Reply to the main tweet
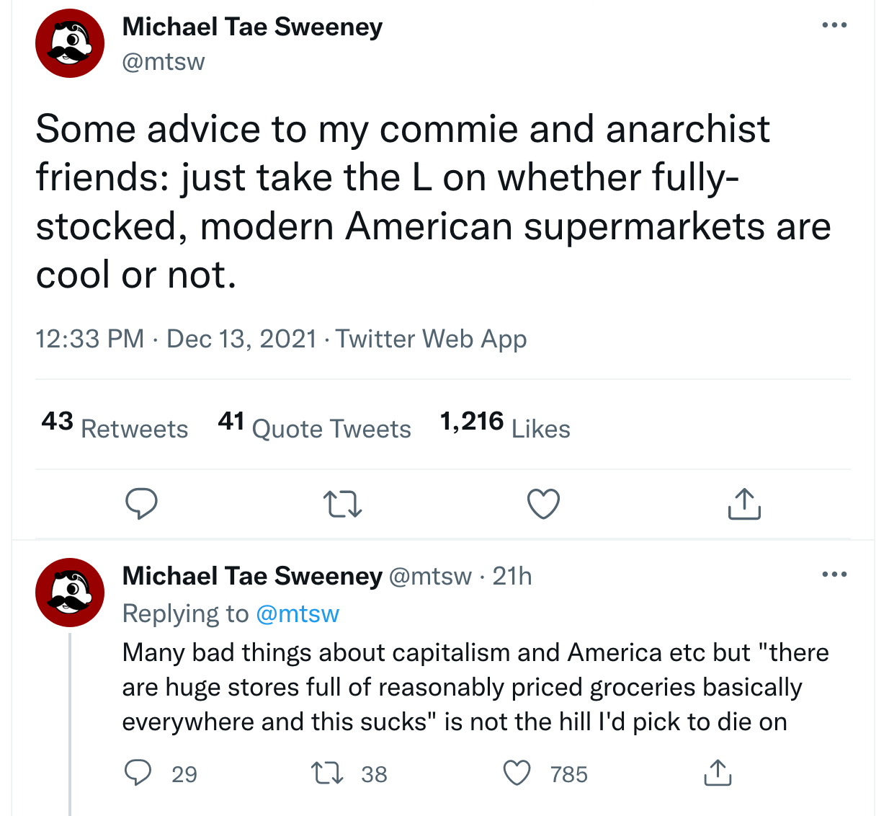 141,504
